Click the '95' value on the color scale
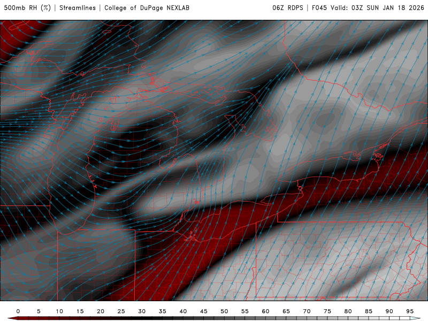 (410, 311)
